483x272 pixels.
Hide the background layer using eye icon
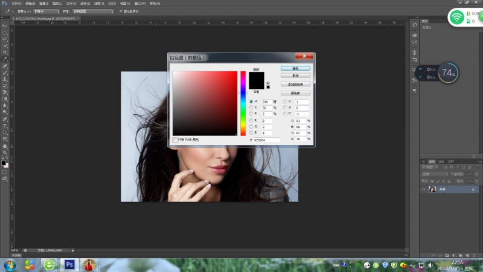(x=423, y=189)
